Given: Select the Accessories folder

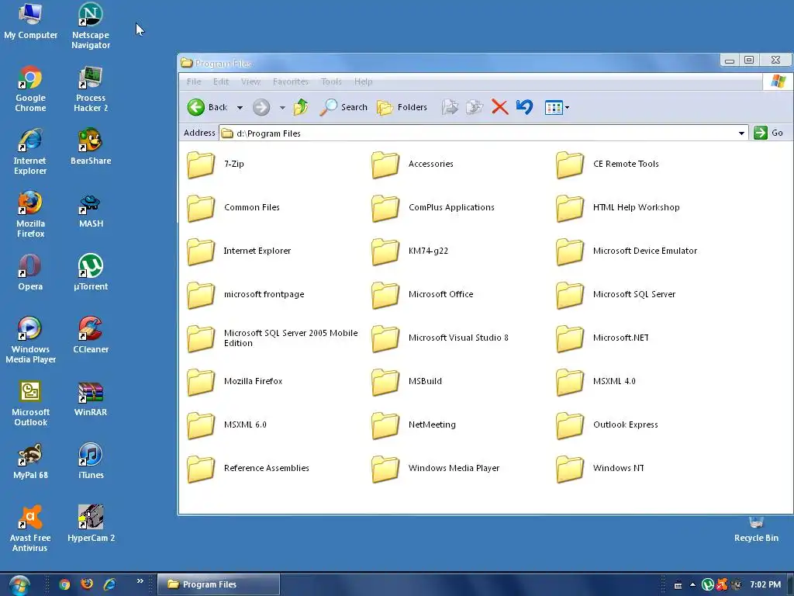Looking at the screenshot, I should [x=413, y=165].
